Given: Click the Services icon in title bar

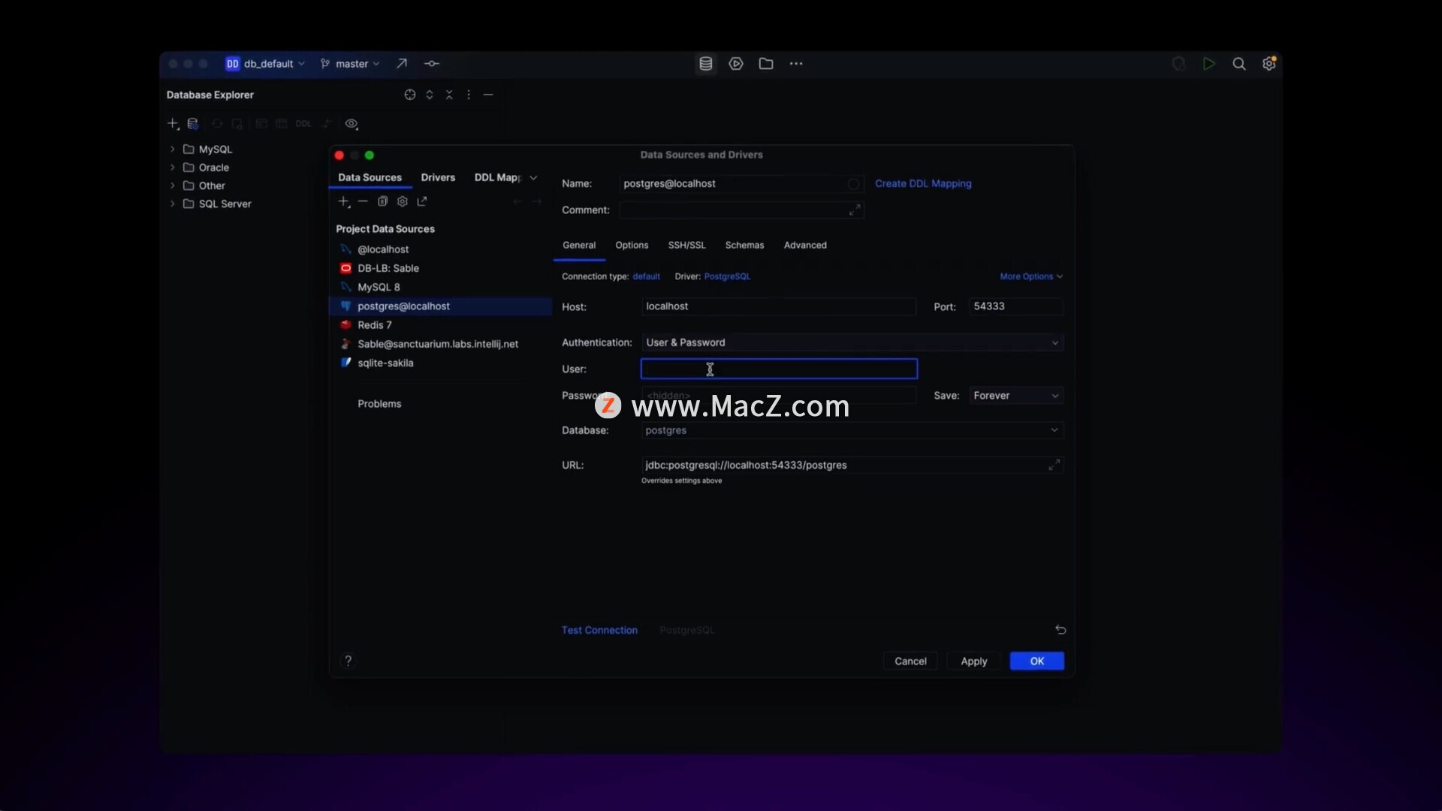Looking at the screenshot, I should [736, 64].
